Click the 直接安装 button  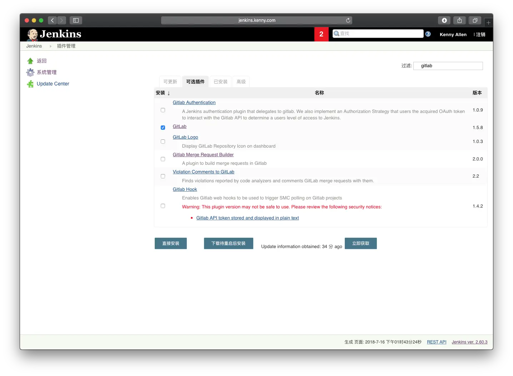171,243
